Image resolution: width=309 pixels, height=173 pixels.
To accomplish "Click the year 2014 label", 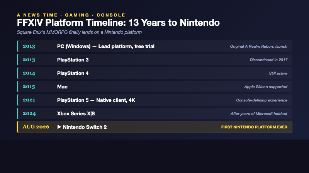I will 29,73.
